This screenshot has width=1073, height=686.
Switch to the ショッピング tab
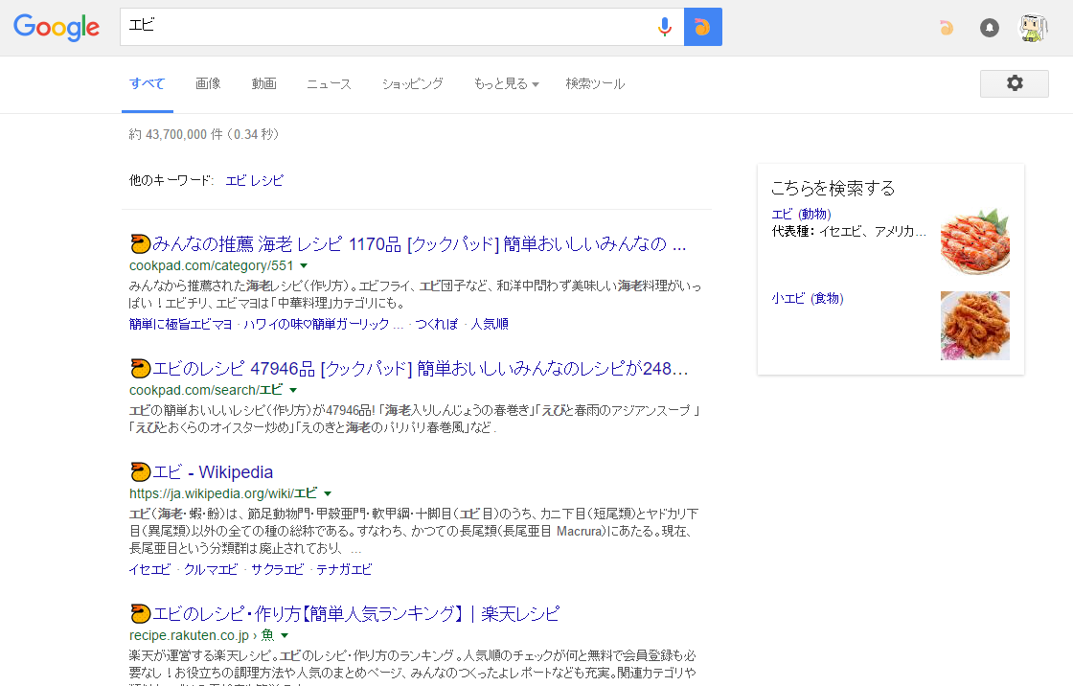point(413,83)
